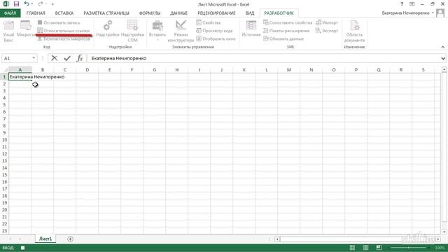Click Обновить данные button
The width and height of the screenshot is (448, 252).
(283, 38)
